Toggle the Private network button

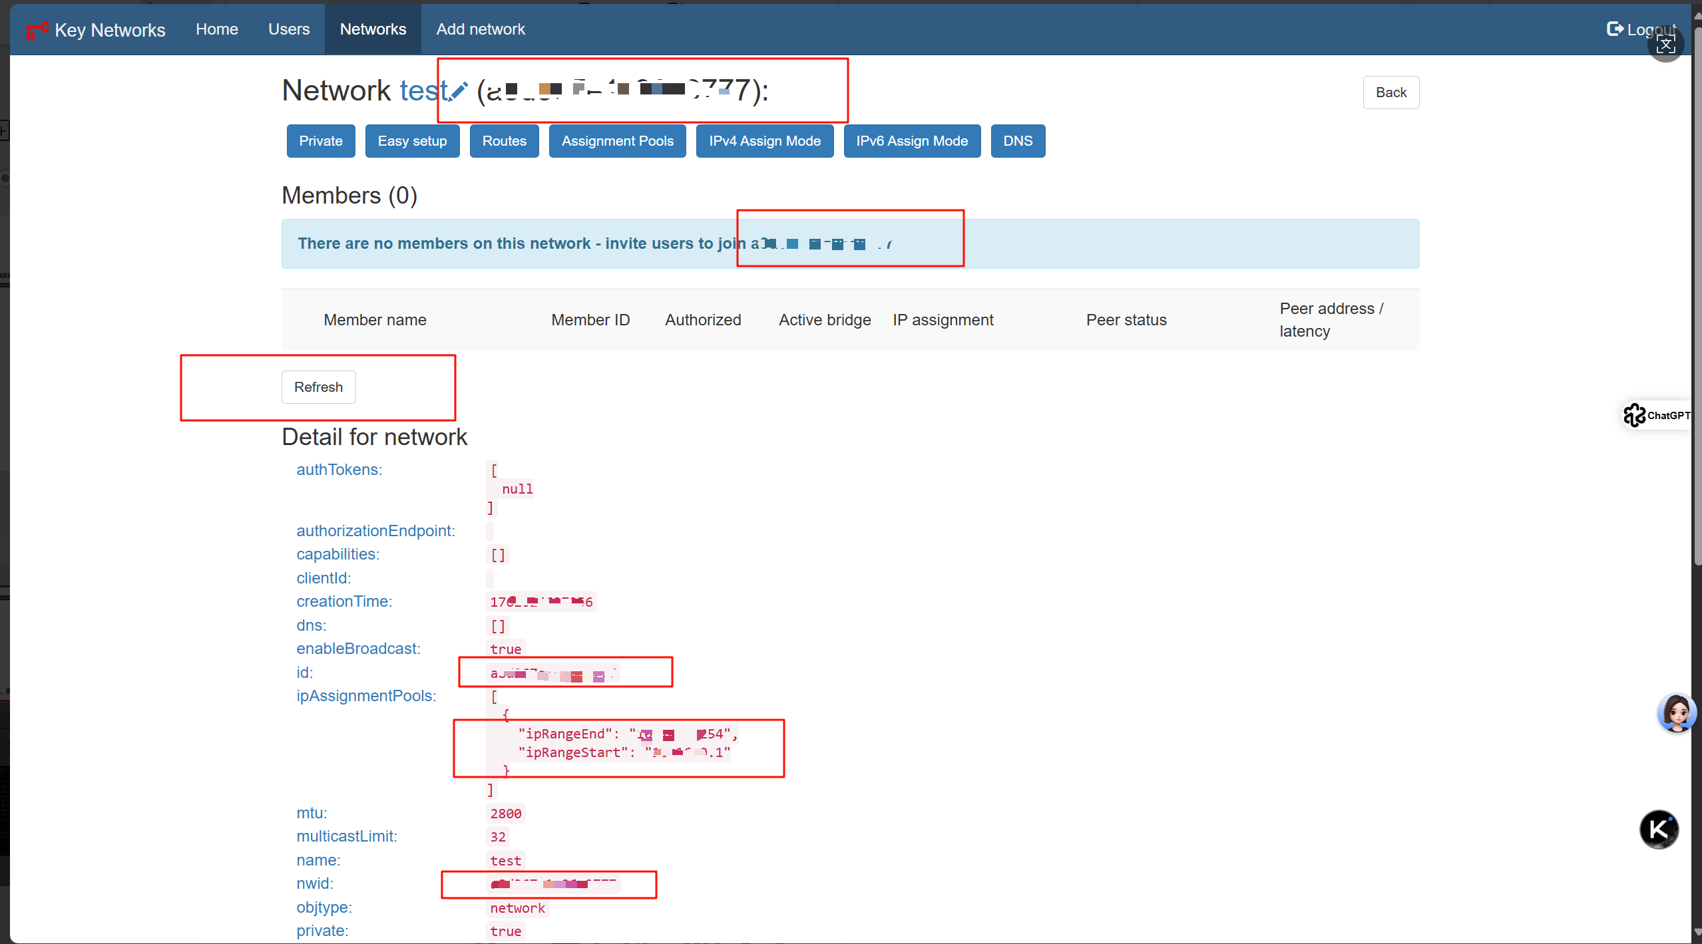(x=320, y=141)
